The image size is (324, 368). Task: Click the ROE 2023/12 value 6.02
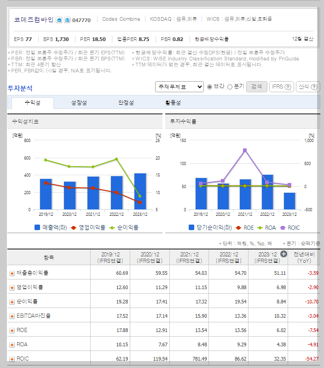pos(281,330)
